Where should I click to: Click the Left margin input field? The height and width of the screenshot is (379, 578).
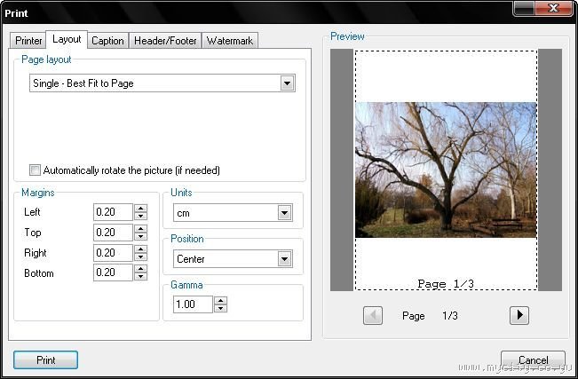pos(113,212)
